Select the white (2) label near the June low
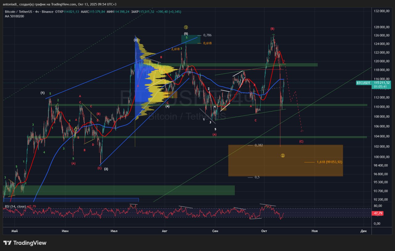This screenshot has height=251, width=395. pyautogui.click(x=106, y=169)
